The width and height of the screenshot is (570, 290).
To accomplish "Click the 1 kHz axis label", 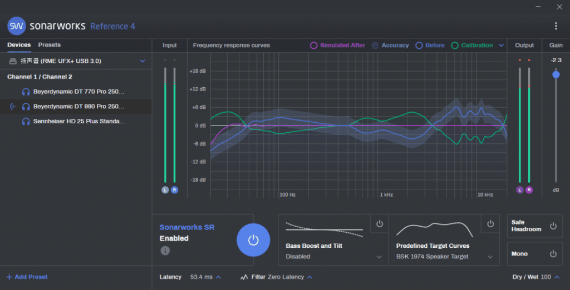I will pos(386,195).
